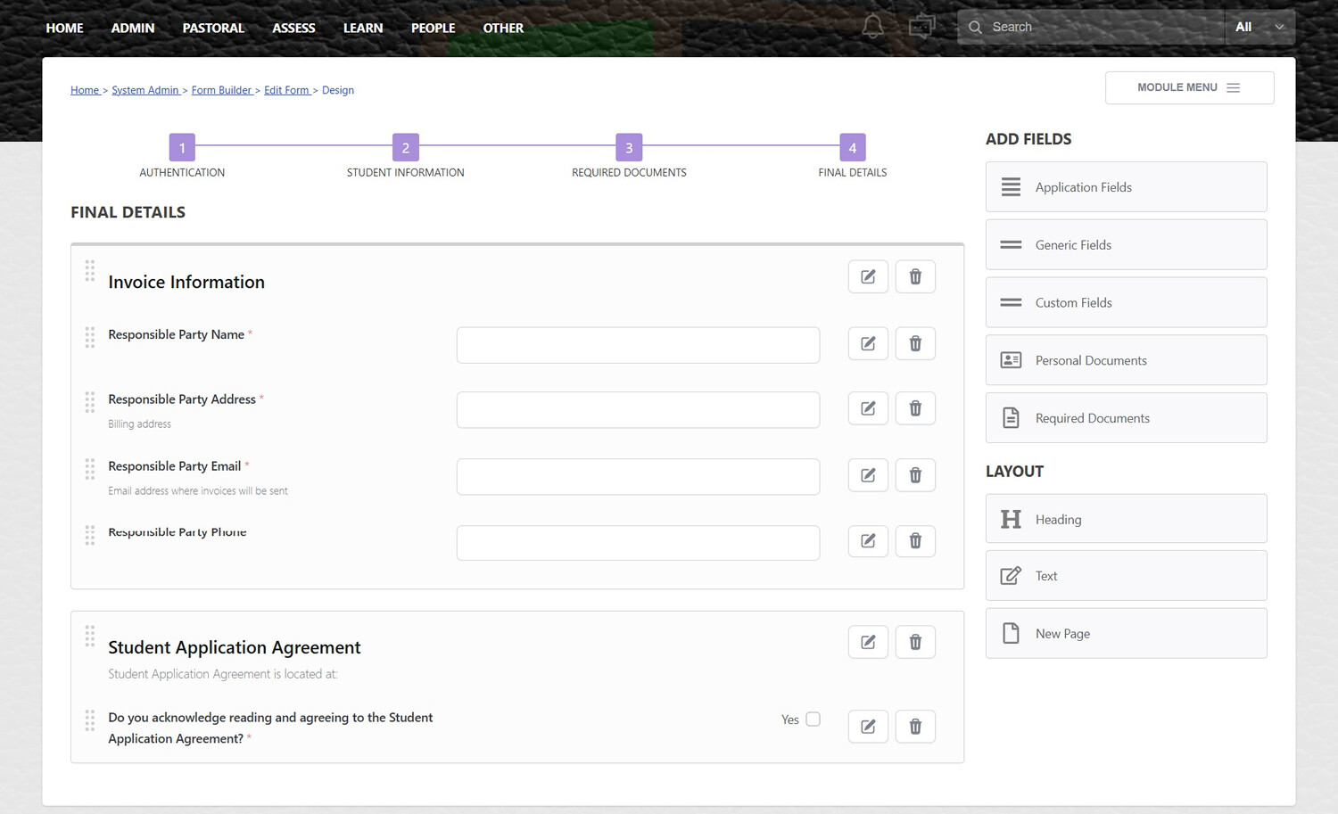The width and height of the screenshot is (1338, 814).
Task: Grab drag handle of acknowledgement question
Action: tap(90, 720)
